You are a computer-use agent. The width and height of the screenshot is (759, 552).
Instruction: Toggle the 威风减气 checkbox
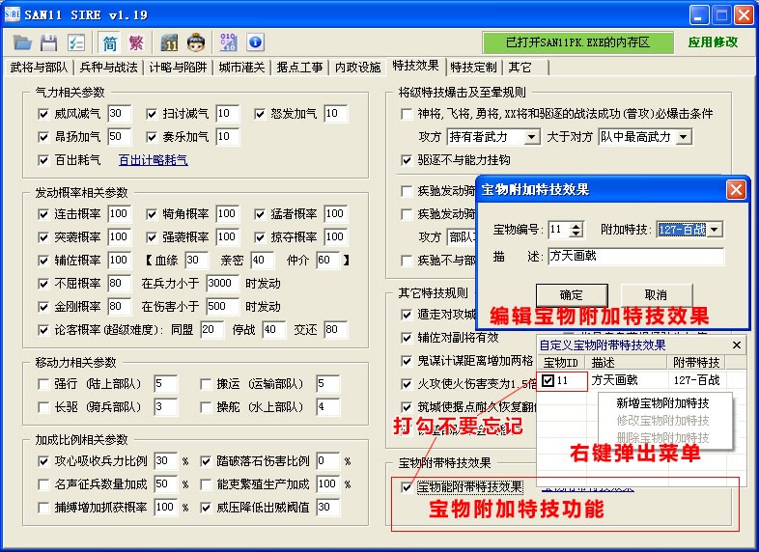[42, 114]
